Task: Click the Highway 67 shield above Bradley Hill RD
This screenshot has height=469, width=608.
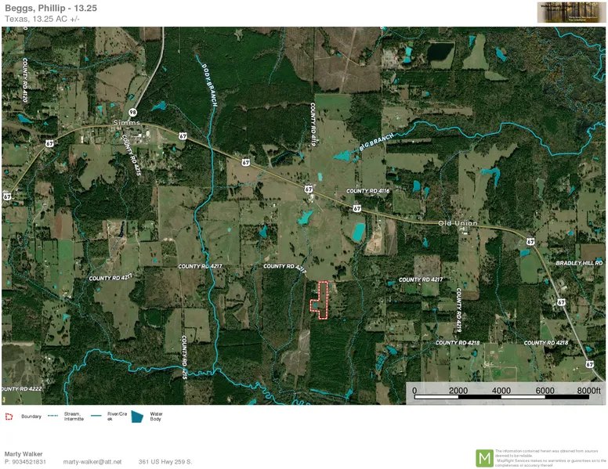Action: (531, 242)
